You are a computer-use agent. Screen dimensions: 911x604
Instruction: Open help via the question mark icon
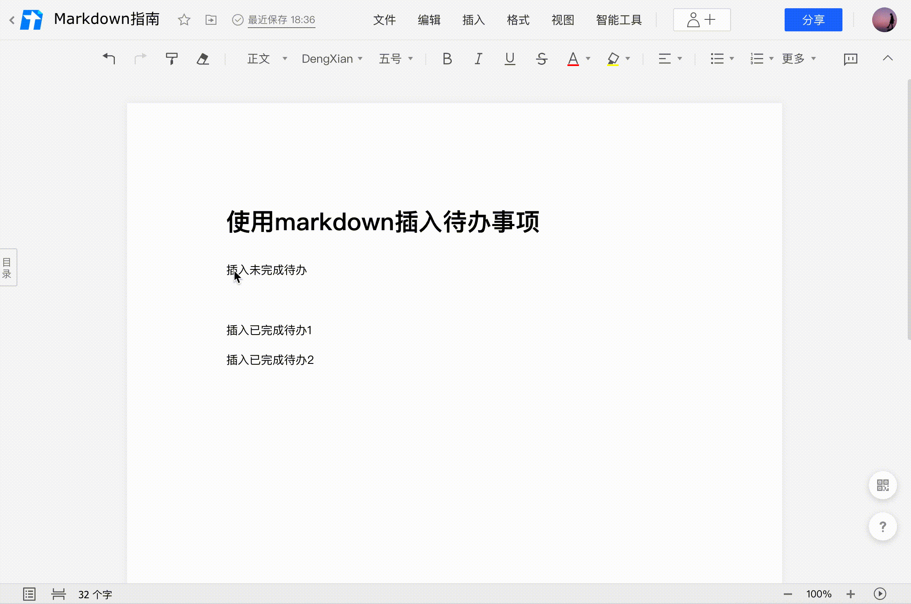pos(883,526)
